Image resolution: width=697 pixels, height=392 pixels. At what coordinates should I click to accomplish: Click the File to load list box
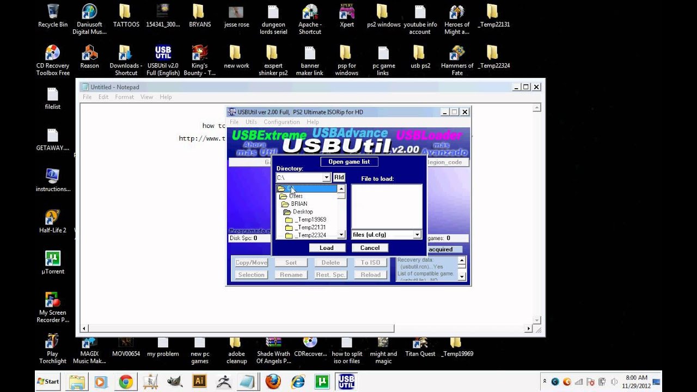(x=387, y=206)
